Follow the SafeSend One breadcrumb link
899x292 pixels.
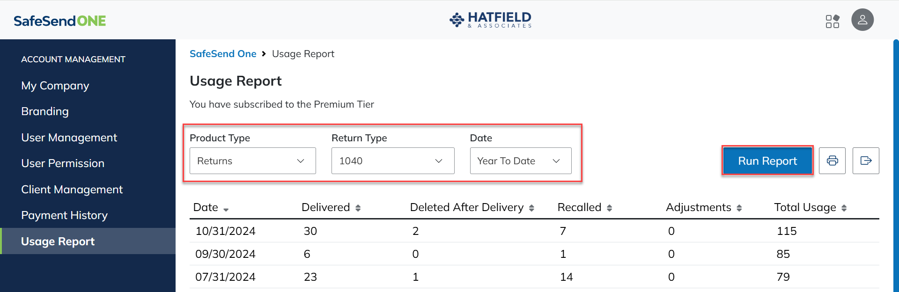point(223,54)
